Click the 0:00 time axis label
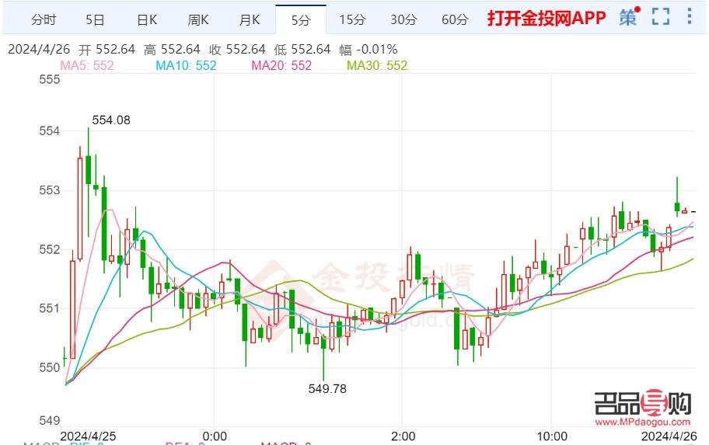 pos(215,436)
